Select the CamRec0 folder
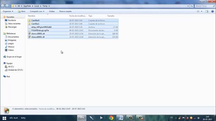 (73, 21)
